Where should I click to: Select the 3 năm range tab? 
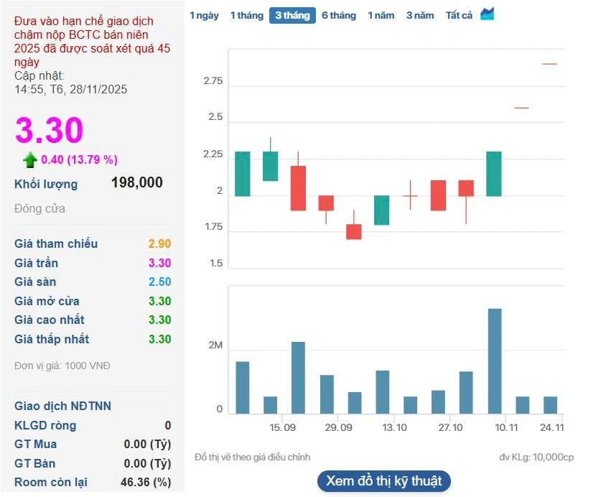click(419, 15)
